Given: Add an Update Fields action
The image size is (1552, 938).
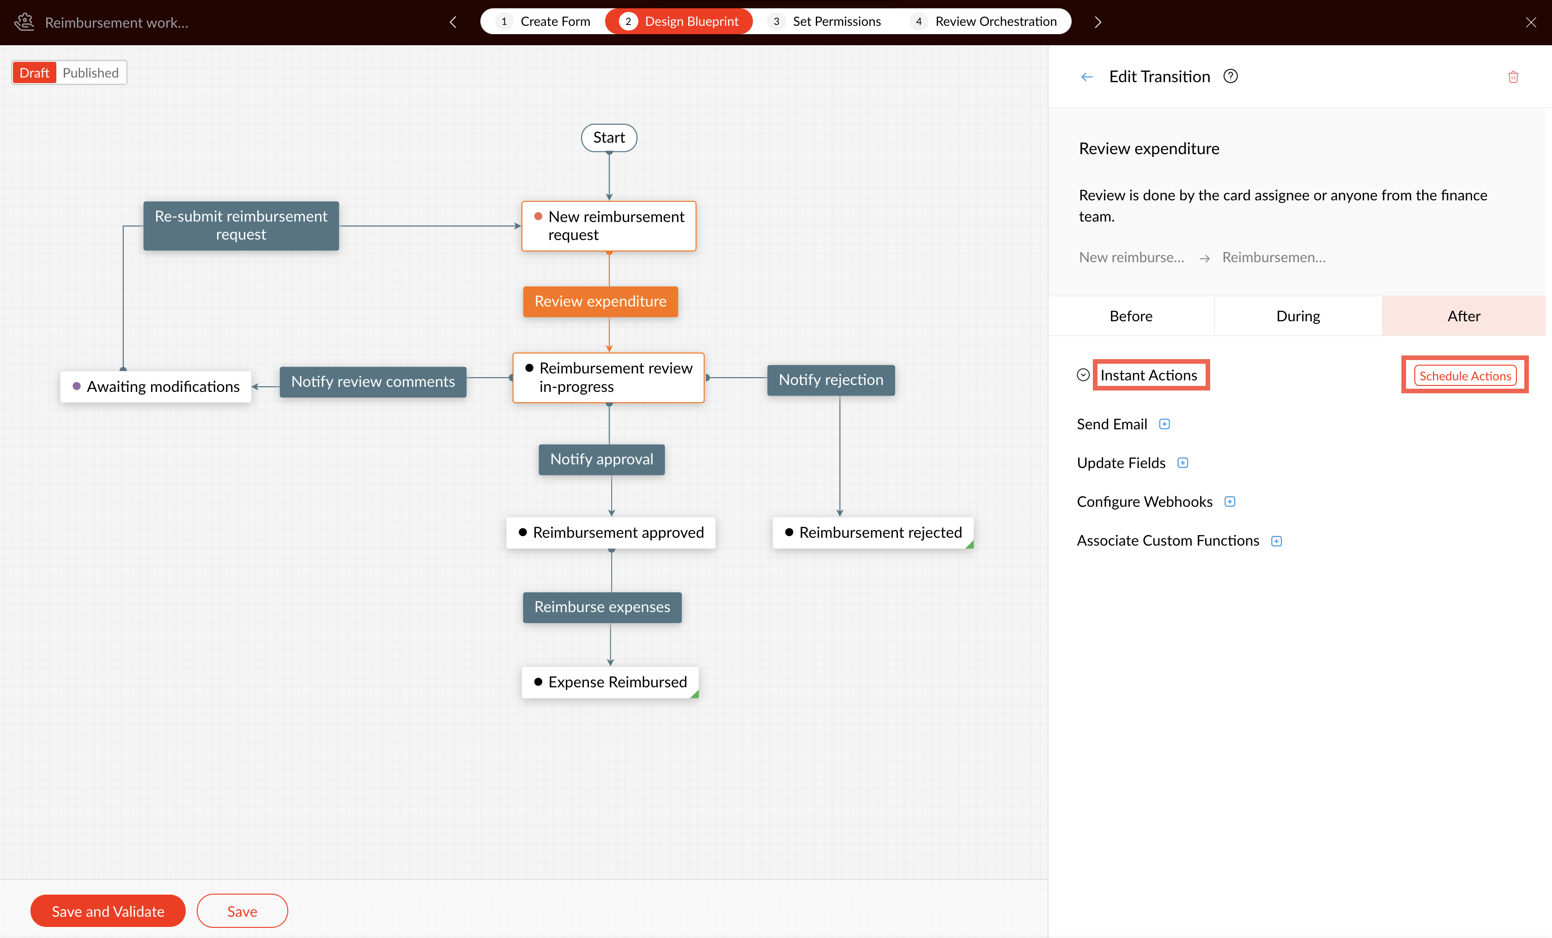Looking at the screenshot, I should 1183,463.
